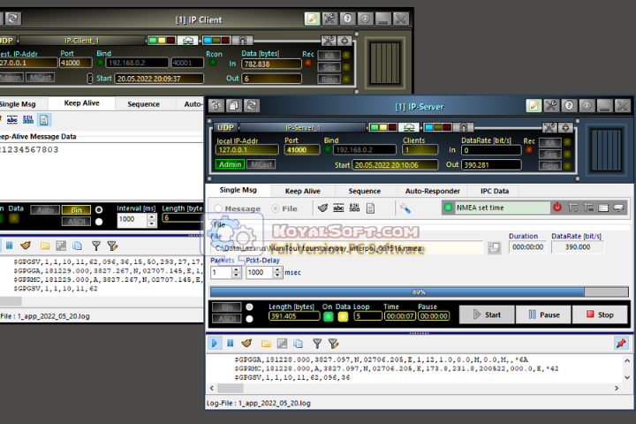This screenshot has width=636, height=424.
Task: Toggle the Admin button in IP-Server
Action: [x=230, y=164]
